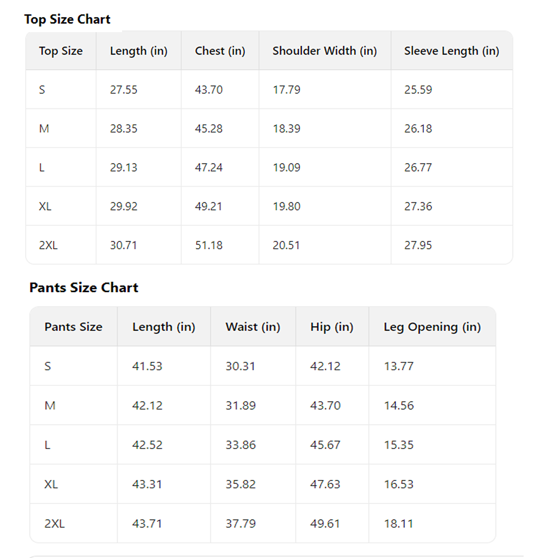
Task: Click the Chest (in) column header
Action: click(220, 51)
